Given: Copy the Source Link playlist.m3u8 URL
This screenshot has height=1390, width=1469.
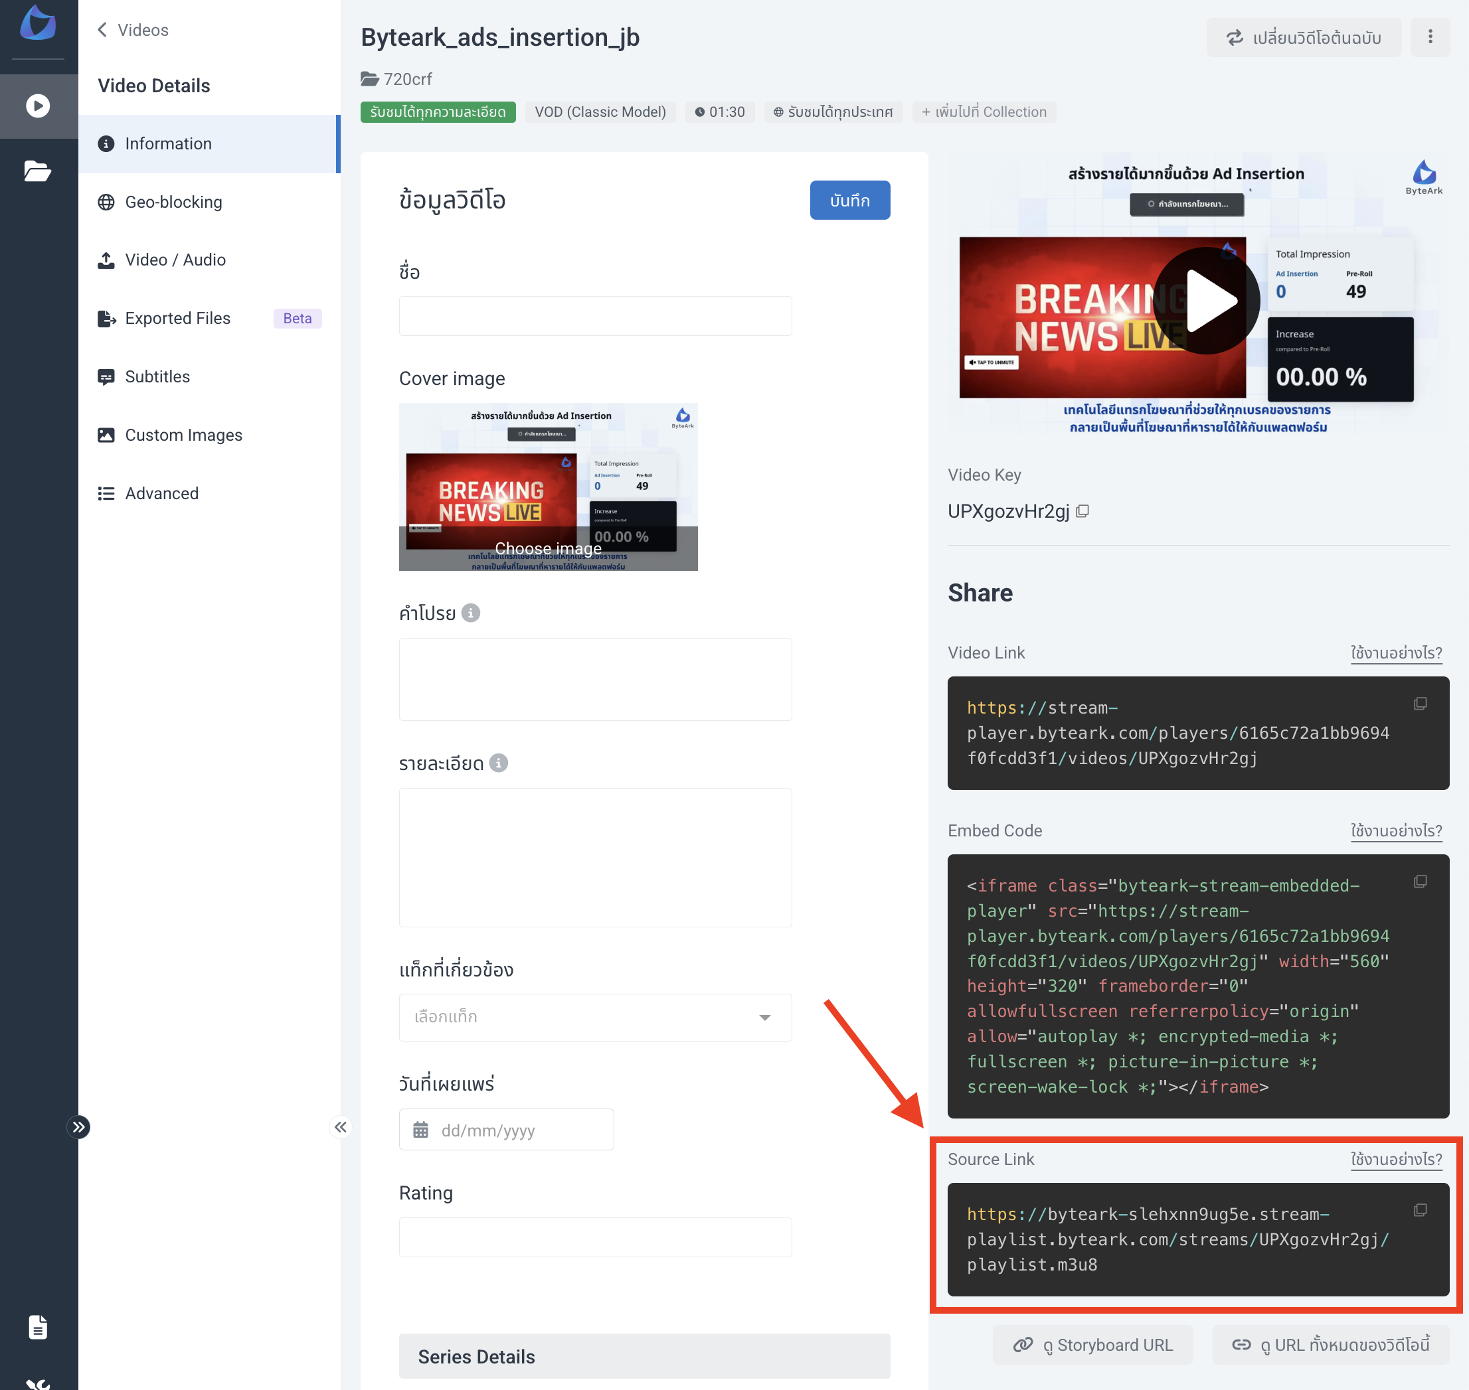Looking at the screenshot, I should coord(1420,1211).
